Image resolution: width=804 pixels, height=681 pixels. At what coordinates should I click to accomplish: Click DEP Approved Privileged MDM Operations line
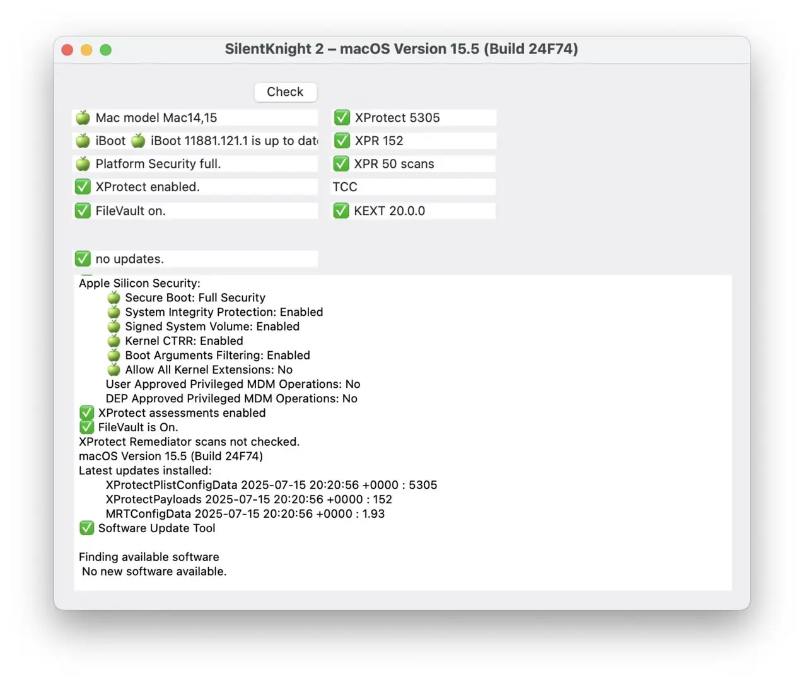pos(231,399)
